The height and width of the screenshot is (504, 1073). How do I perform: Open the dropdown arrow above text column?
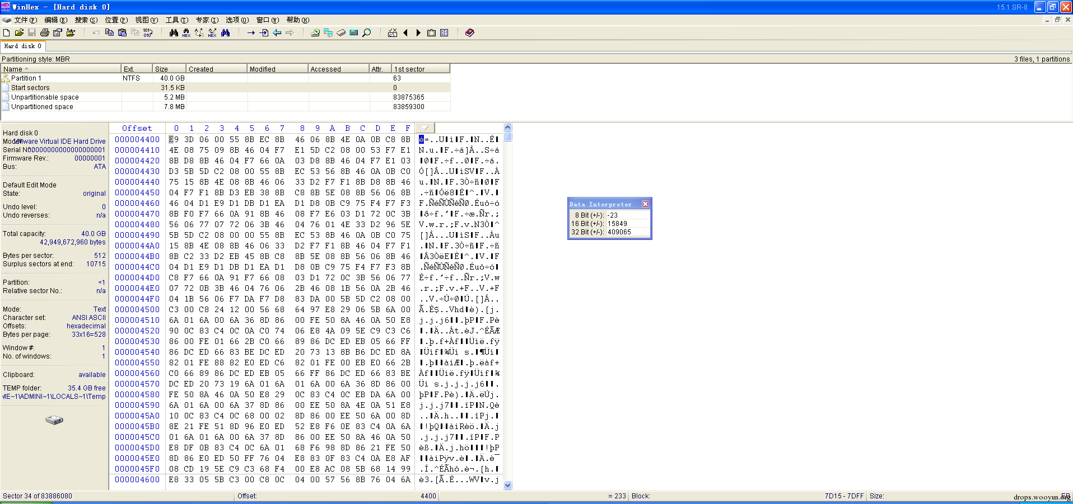426,128
